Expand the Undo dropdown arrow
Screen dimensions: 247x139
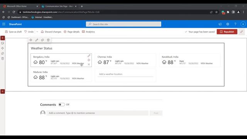37,32
